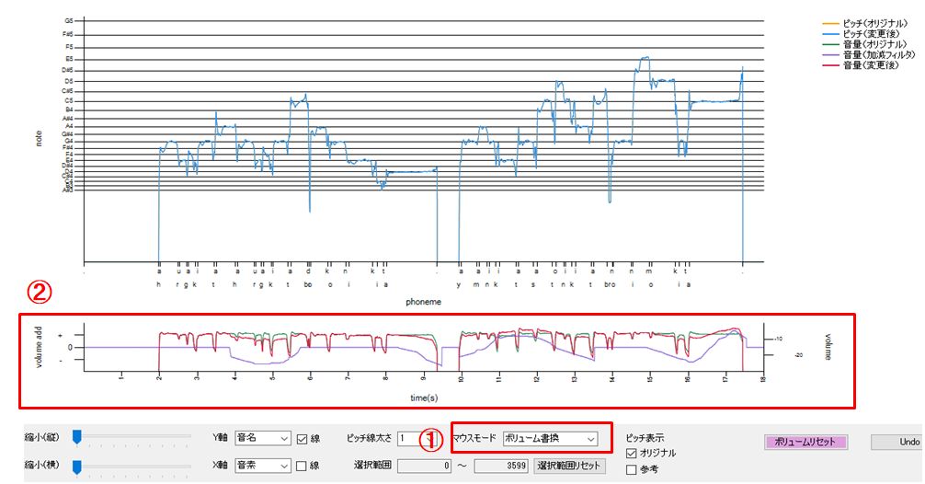Viewport: 925px width, 484px height.
Task: Click the ピッチ線太さ input field
Action: [409, 439]
